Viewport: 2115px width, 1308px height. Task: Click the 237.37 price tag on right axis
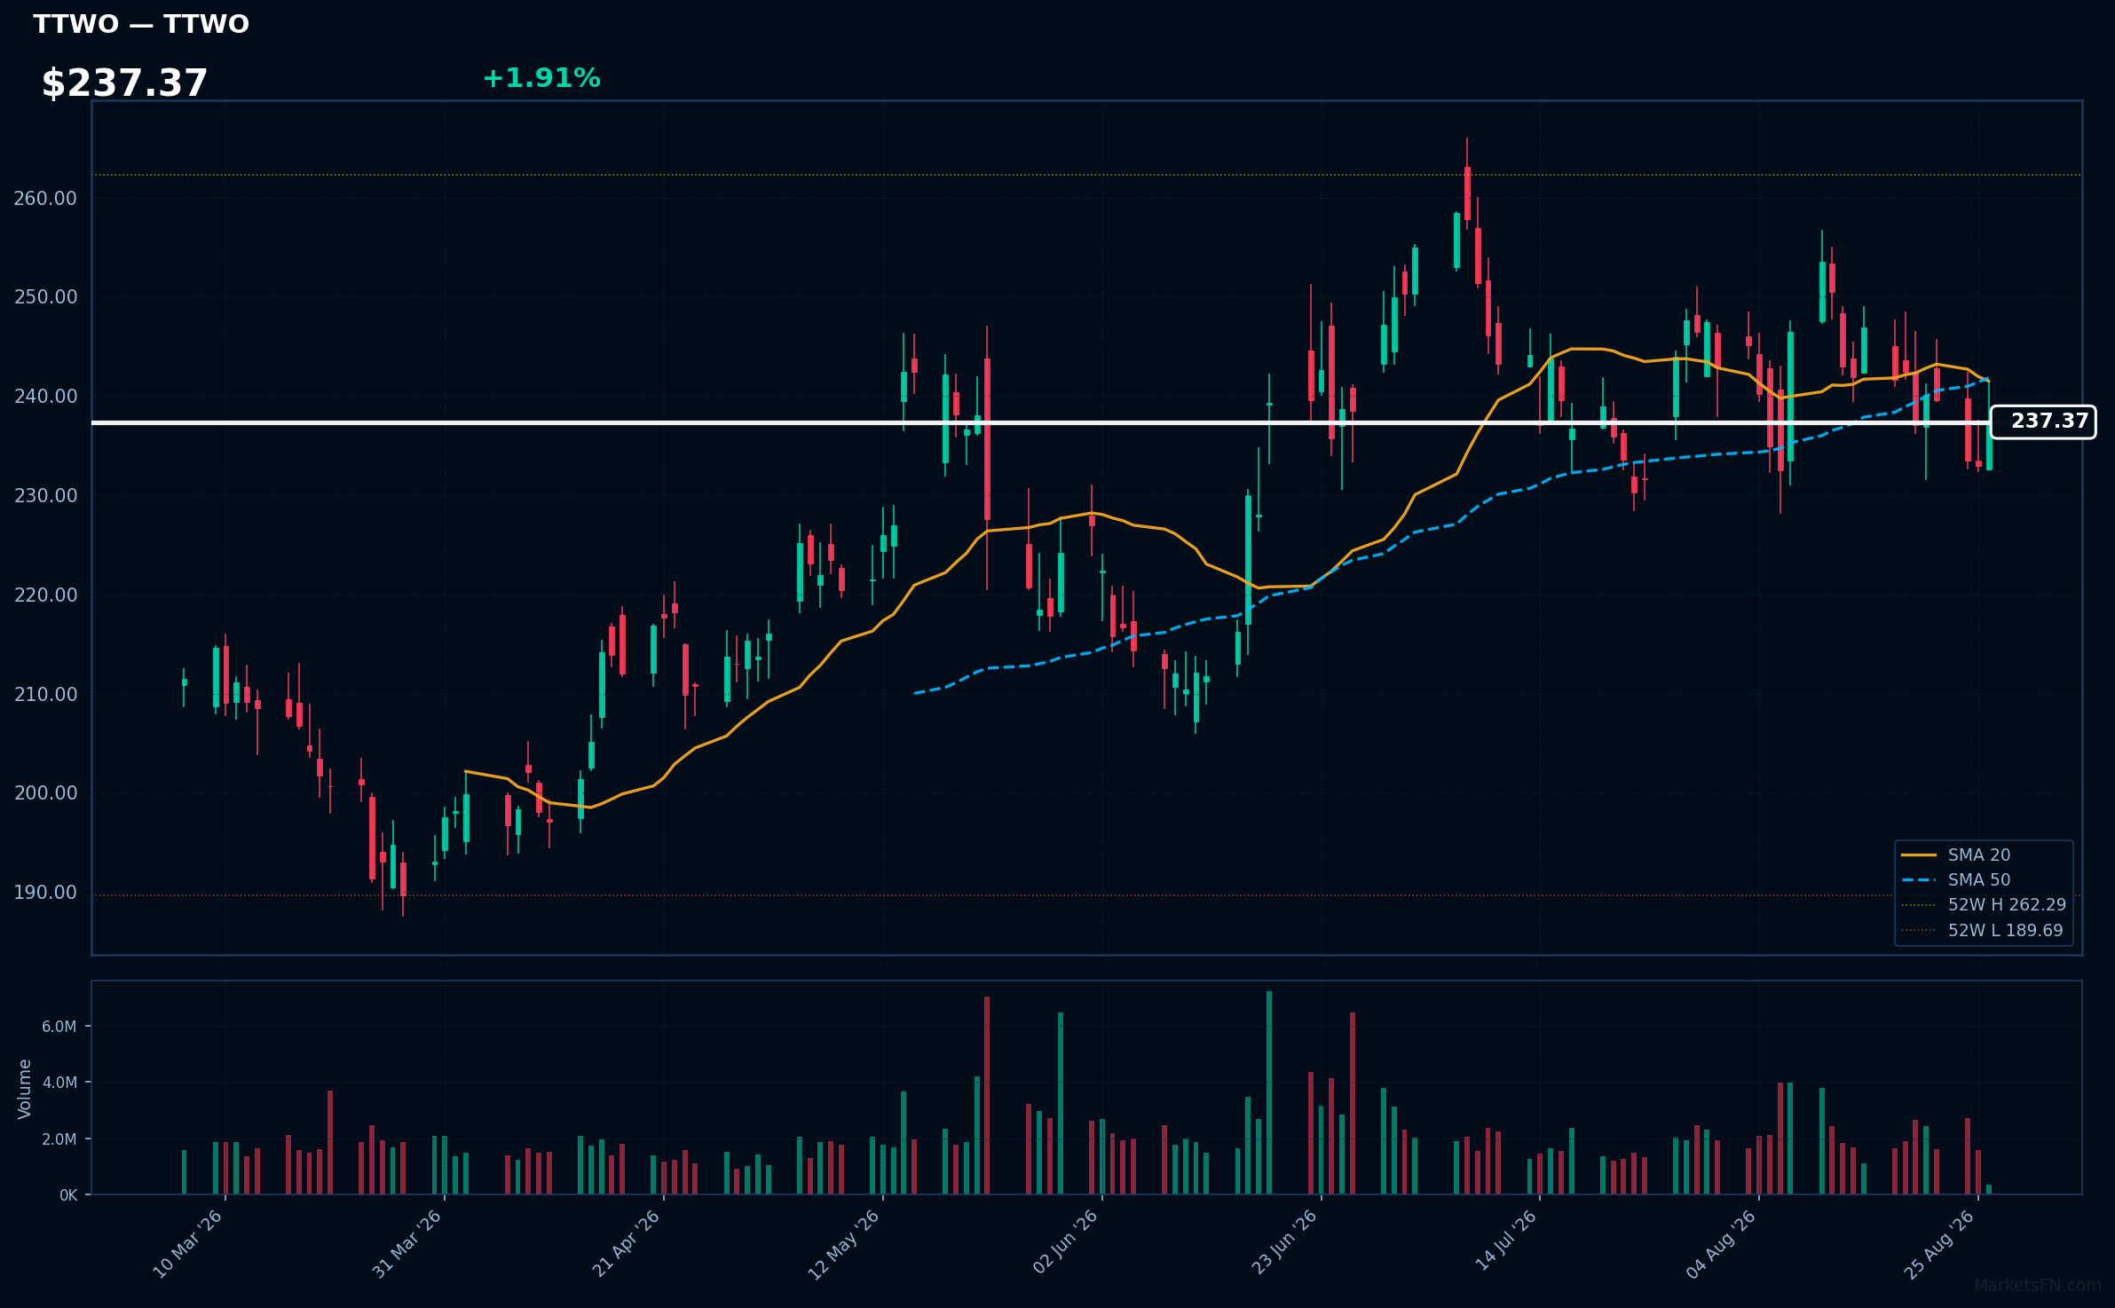pos(2043,422)
